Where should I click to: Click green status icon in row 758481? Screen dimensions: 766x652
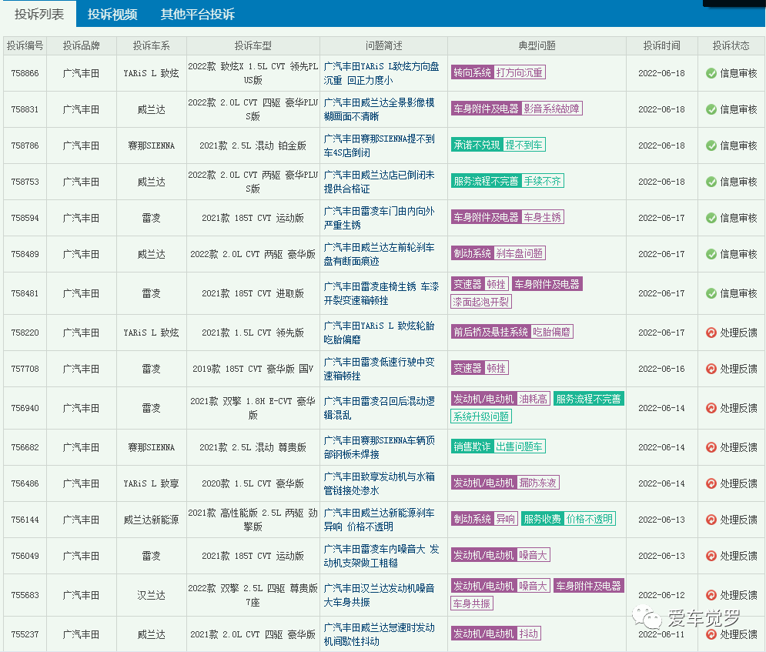coord(711,293)
